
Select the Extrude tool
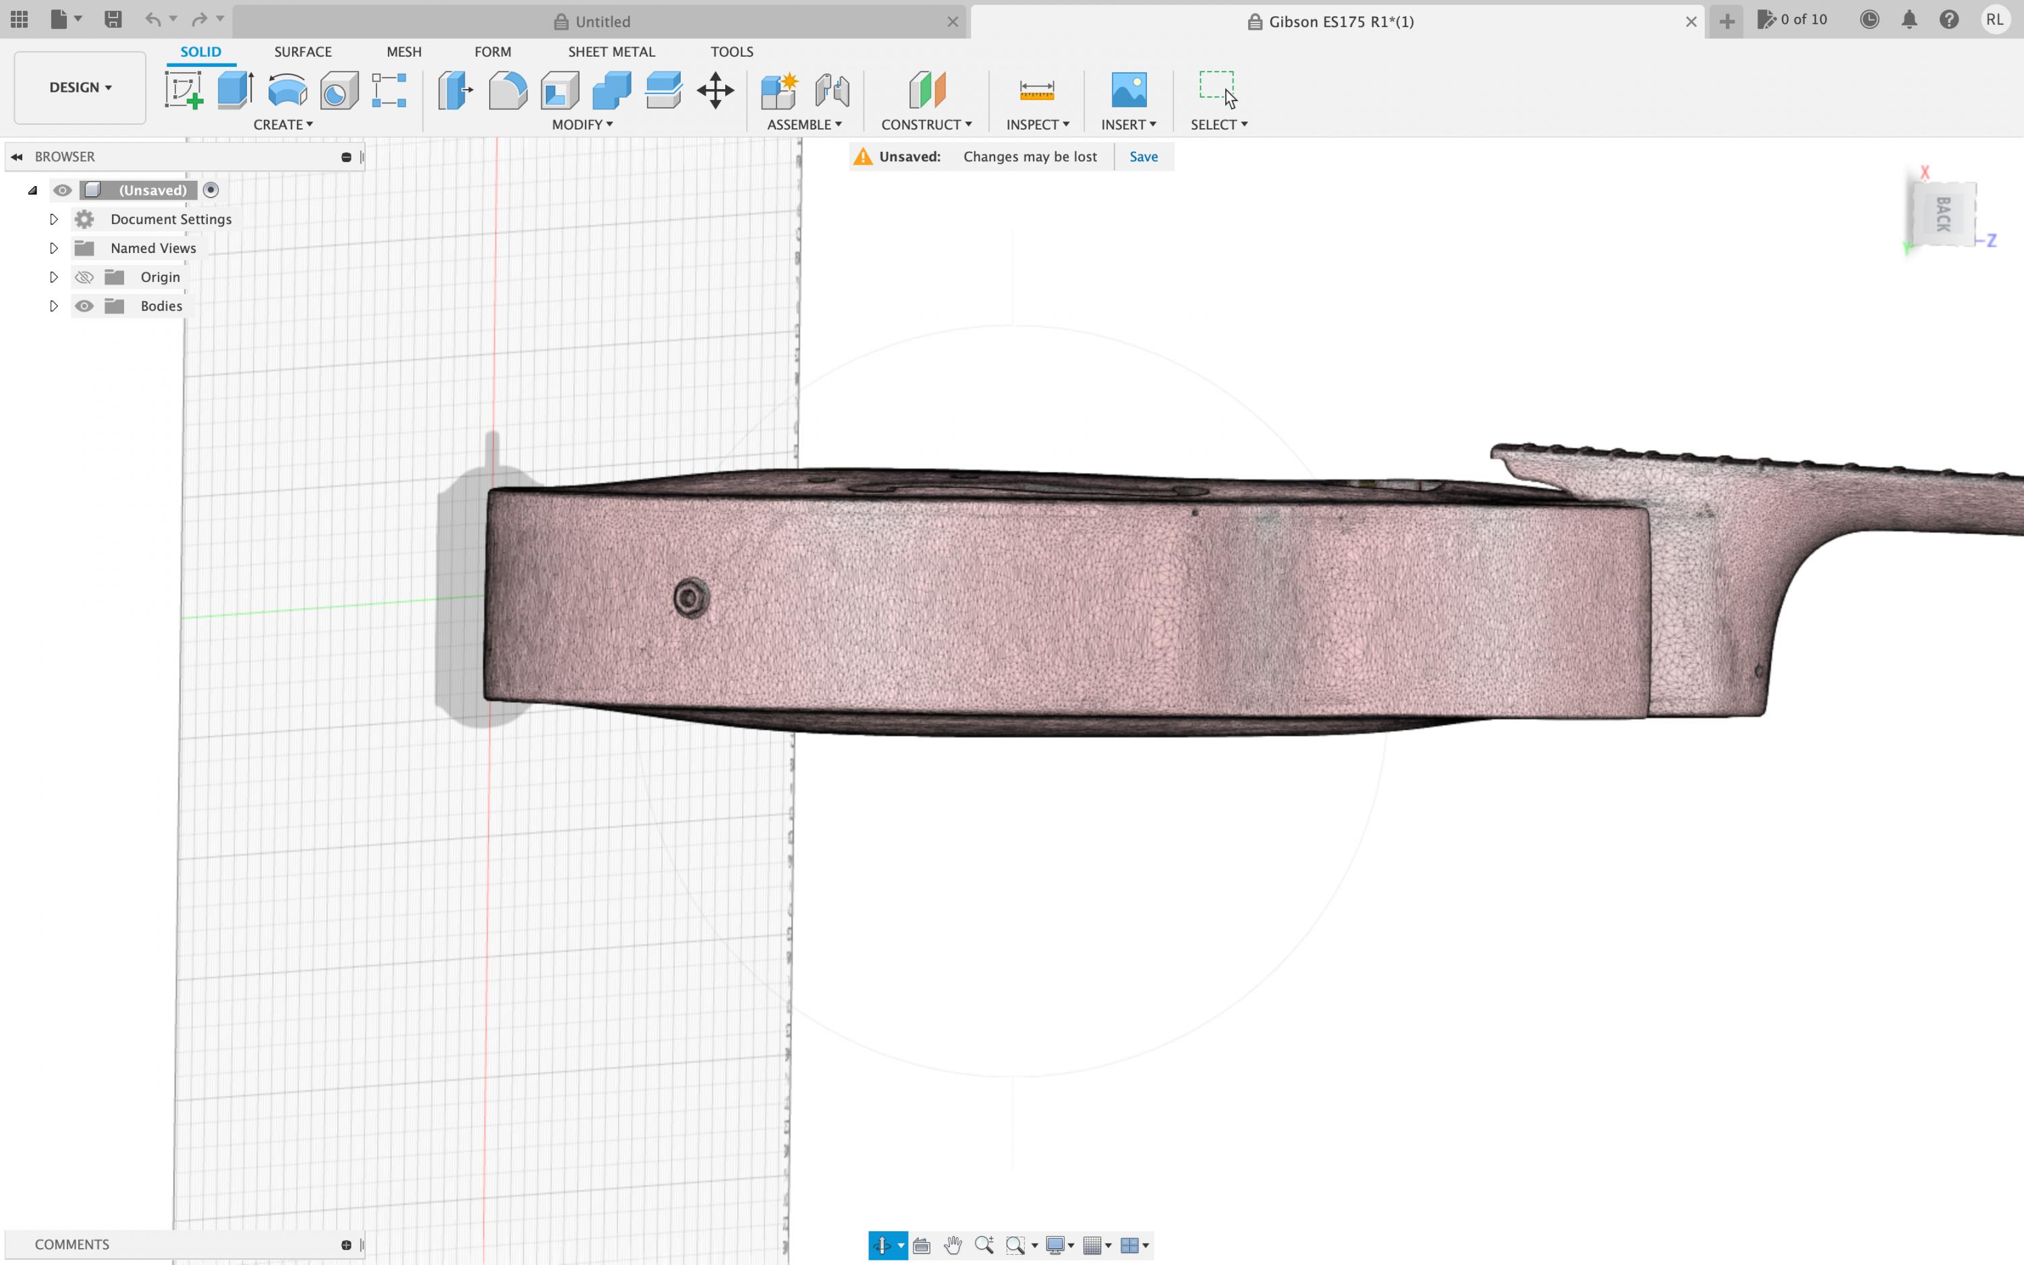point(235,90)
